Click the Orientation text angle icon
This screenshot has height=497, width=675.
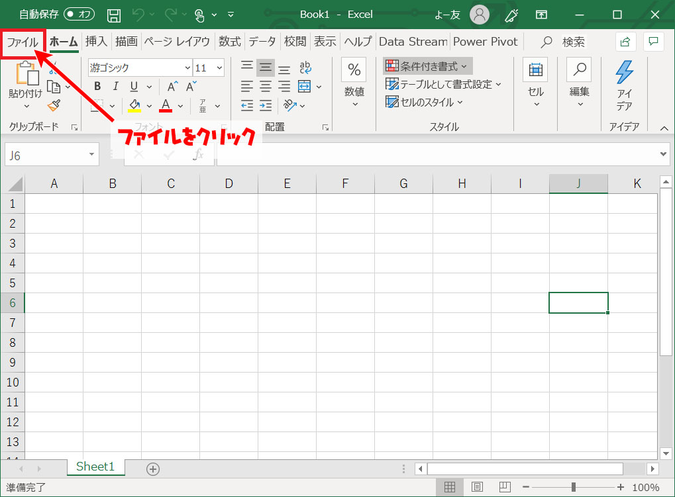pos(289,105)
